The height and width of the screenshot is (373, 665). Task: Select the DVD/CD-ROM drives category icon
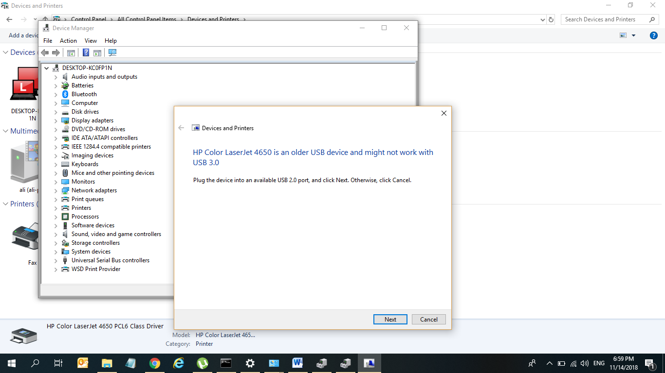[65, 129]
